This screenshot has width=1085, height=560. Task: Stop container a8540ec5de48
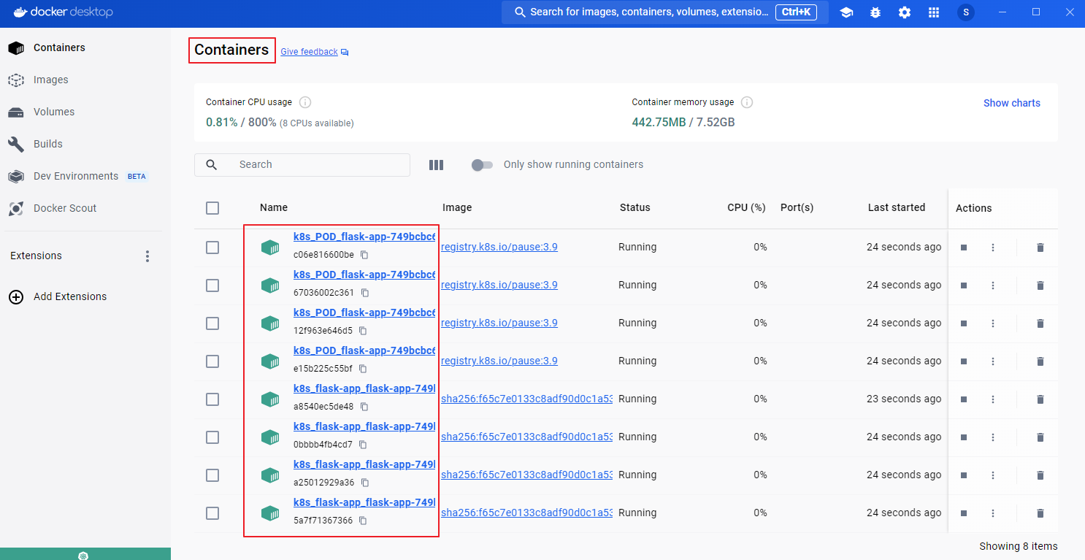pos(964,399)
